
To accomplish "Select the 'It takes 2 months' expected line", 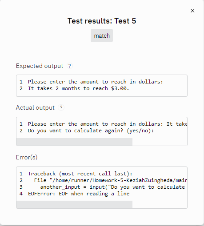I will (79, 88).
